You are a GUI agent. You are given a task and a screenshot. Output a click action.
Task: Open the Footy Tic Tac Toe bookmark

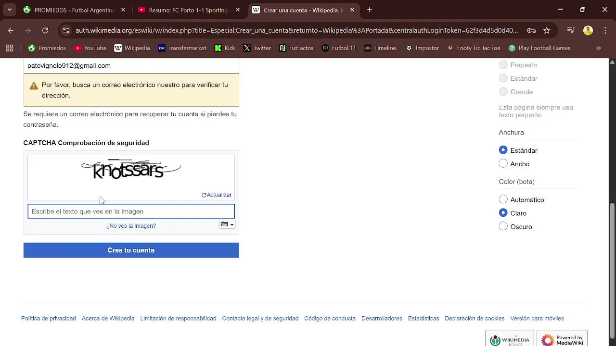click(474, 48)
